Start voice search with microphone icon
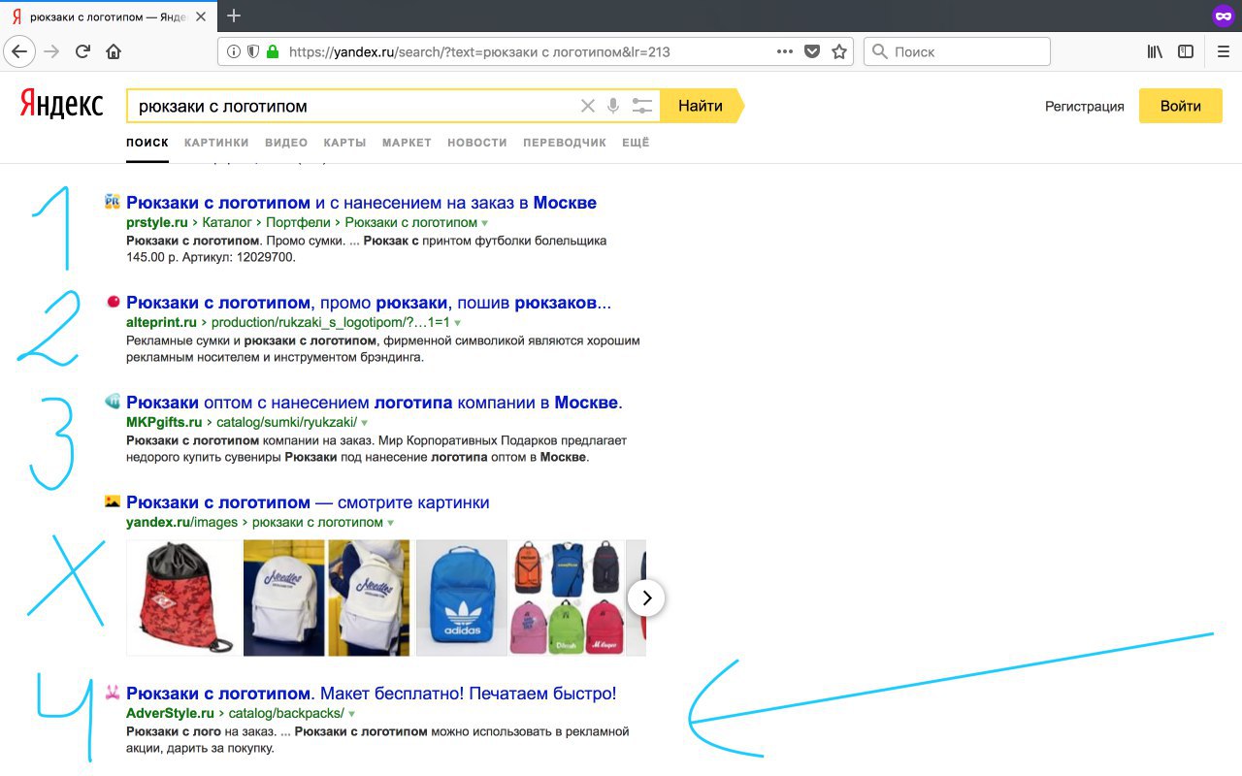1242x776 pixels. coord(613,106)
